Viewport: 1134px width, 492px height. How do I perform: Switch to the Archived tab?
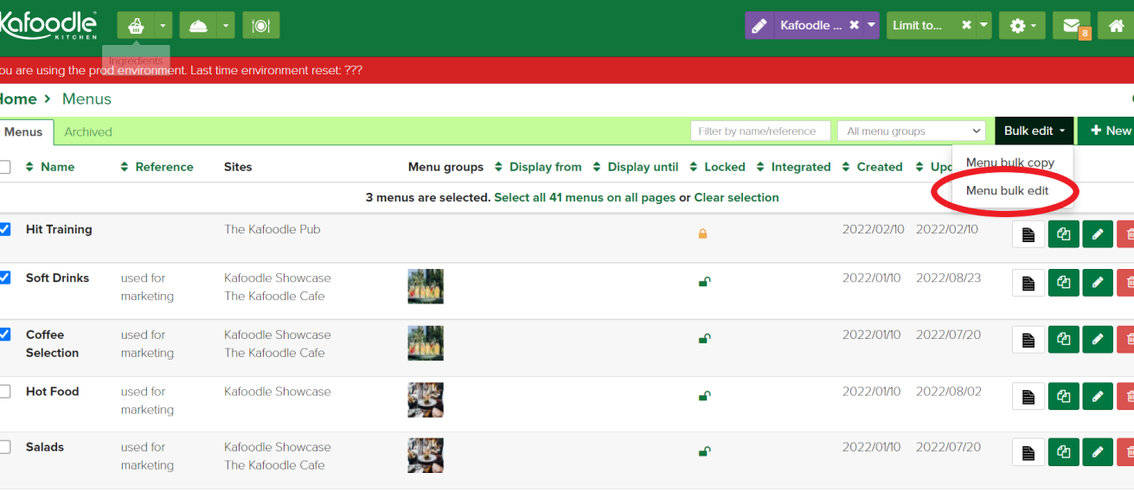(x=88, y=131)
